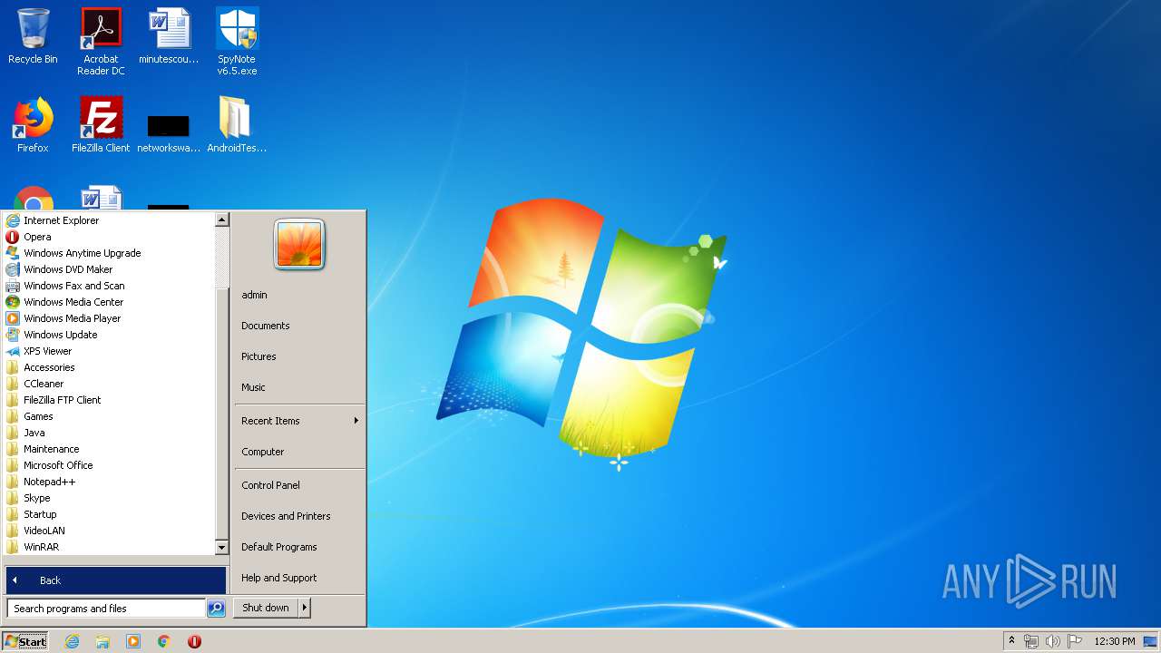Screen dimensions: 1161x653
Task: Click the network tray icon
Action: pos(1031,641)
